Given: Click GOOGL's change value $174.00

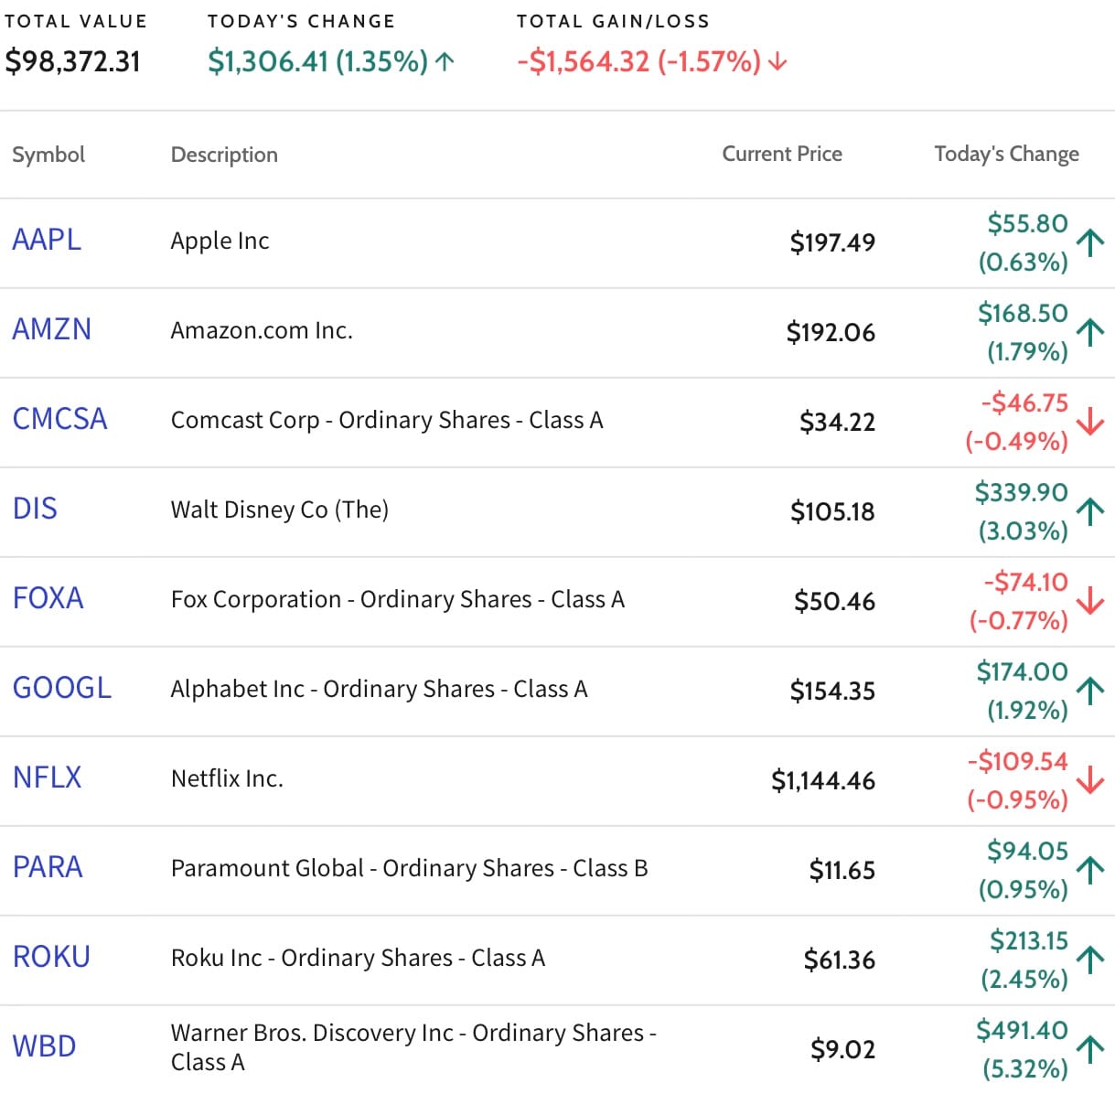Looking at the screenshot, I should pos(1022,671).
